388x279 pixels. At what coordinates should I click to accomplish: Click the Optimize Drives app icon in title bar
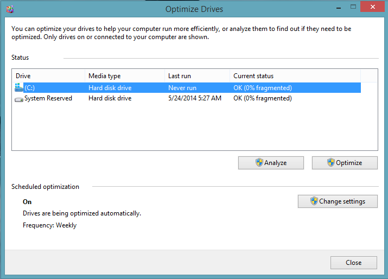(10, 9)
